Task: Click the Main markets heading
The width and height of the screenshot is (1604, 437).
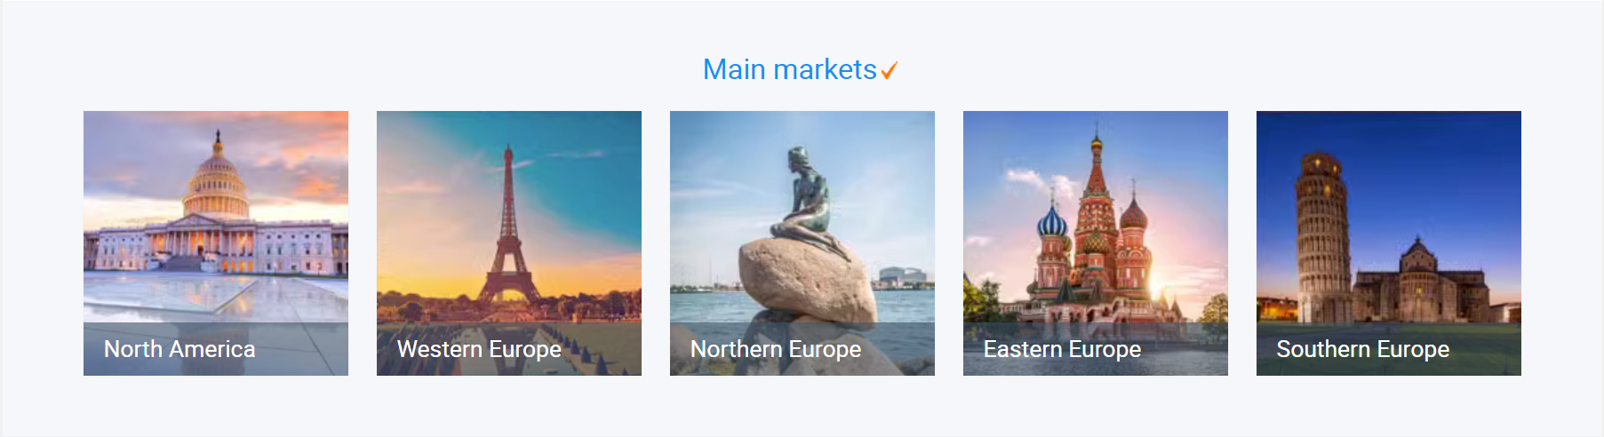Action: [x=789, y=69]
